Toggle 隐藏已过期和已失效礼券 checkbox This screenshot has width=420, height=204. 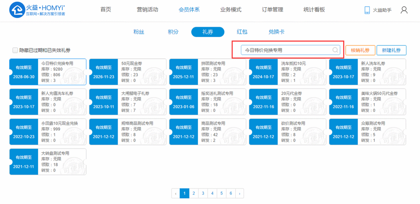tap(15, 50)
